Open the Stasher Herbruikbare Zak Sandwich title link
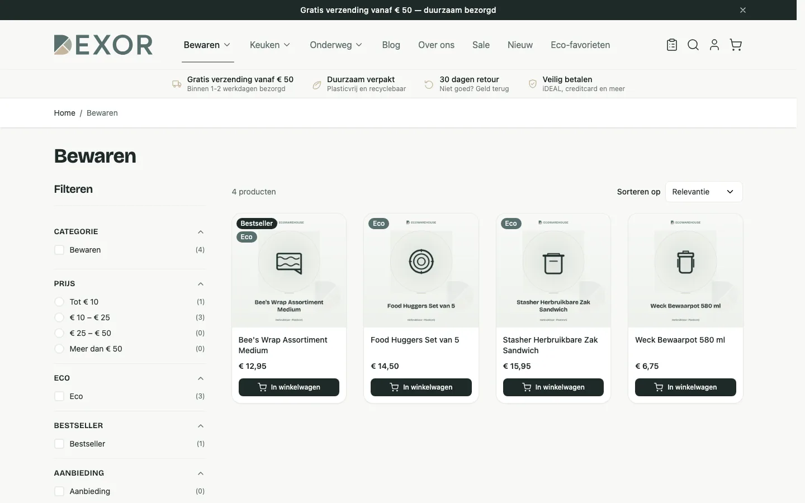 550,345
